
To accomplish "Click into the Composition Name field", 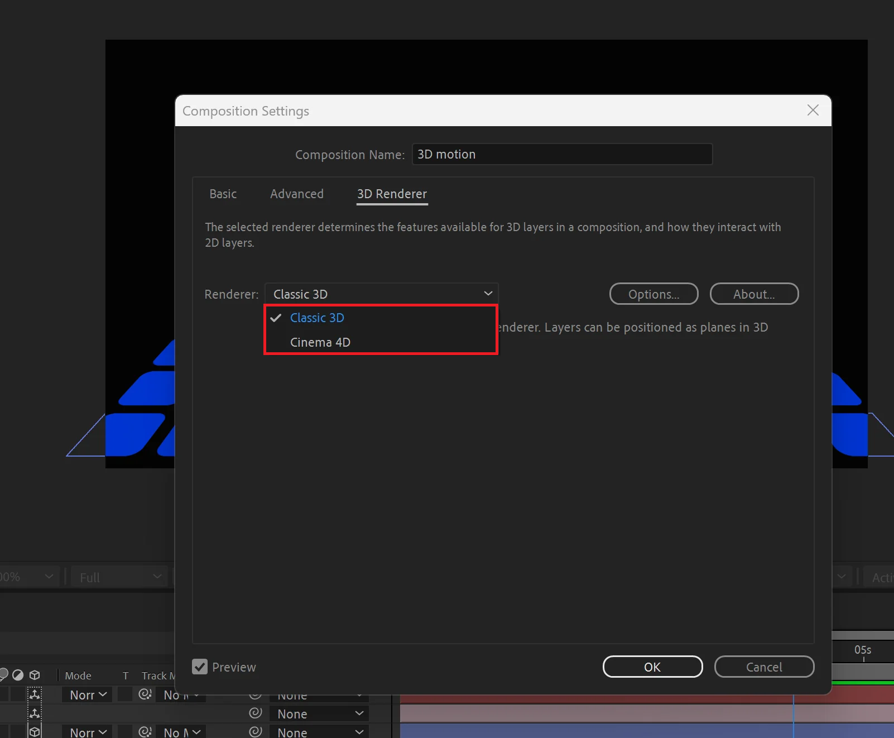I will [562, 154].
